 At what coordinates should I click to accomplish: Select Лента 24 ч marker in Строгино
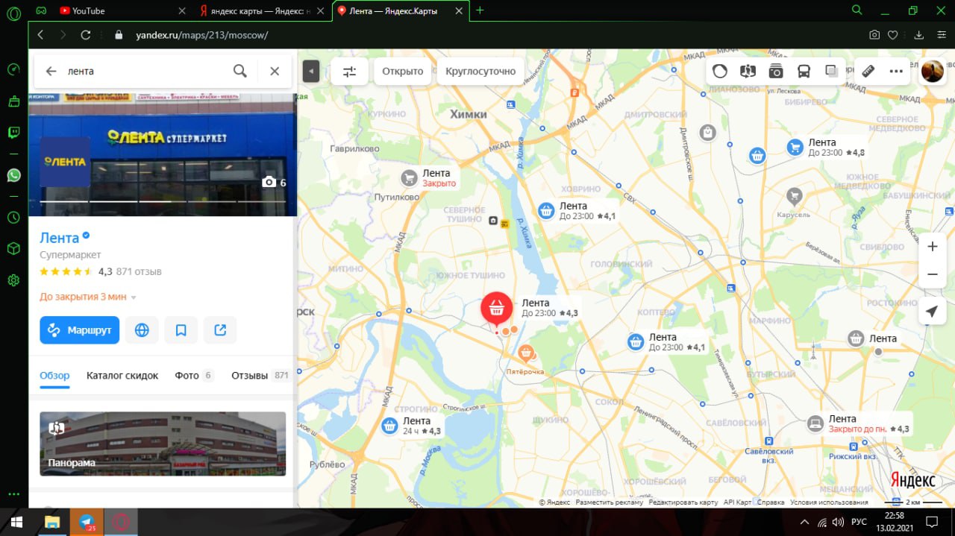click(x=389, y=426)
